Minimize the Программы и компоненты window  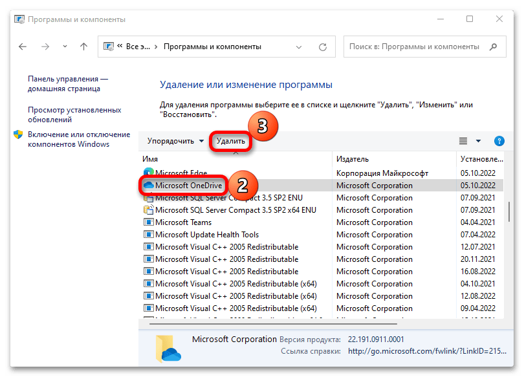click(441, 19)
